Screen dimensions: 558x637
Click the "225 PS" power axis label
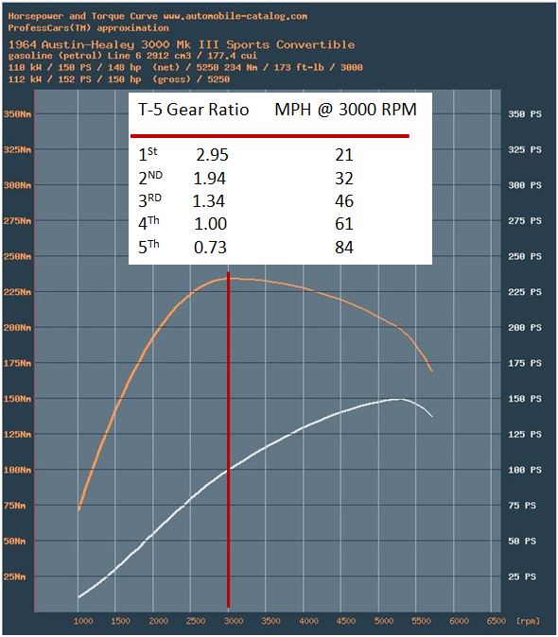coord(525,292)
